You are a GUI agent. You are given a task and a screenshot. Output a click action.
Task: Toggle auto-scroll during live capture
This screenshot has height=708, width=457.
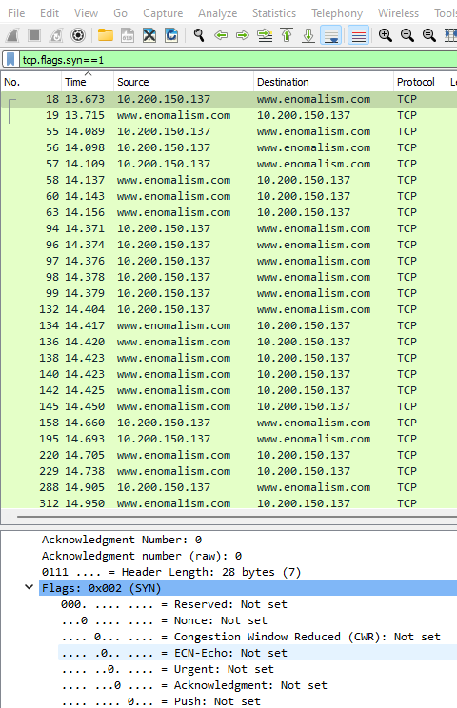point(331,35)
